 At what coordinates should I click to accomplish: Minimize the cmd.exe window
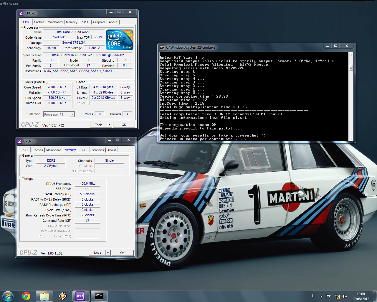[x=327, y=46]
